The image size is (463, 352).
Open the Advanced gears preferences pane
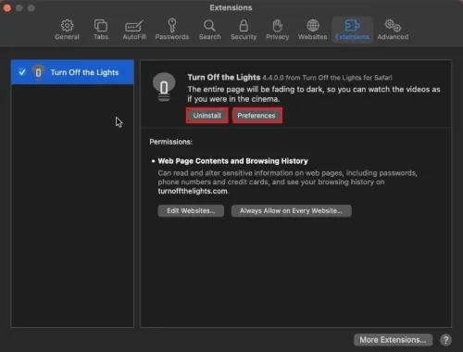tap(393, 30)
